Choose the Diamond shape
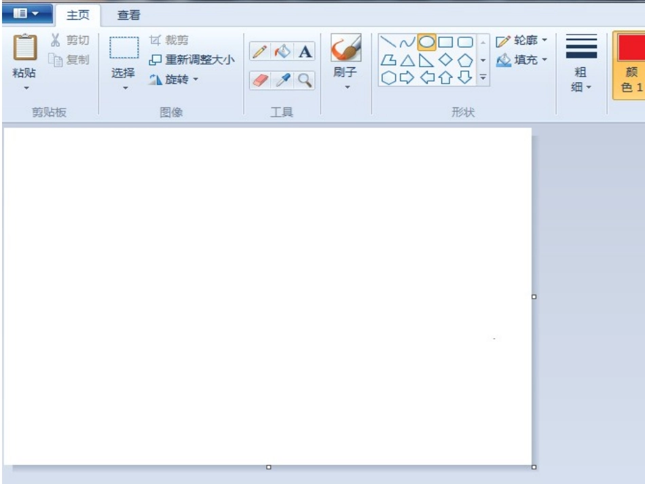Screen dimensions: 645x484 [445, 60]
